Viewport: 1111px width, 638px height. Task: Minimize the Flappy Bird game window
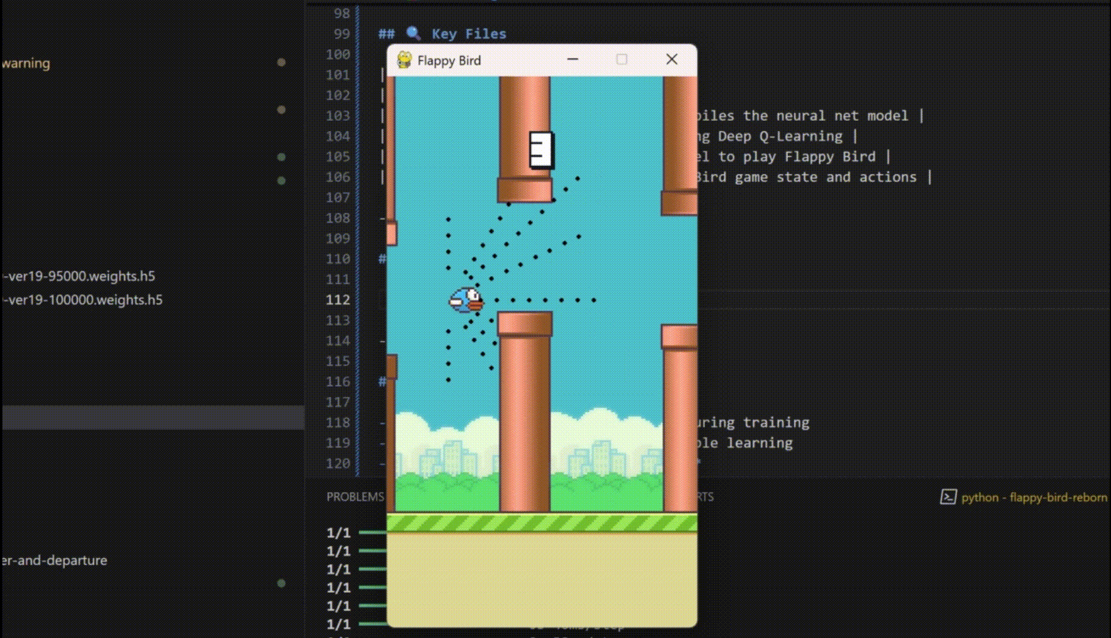[x=571, y=59]
